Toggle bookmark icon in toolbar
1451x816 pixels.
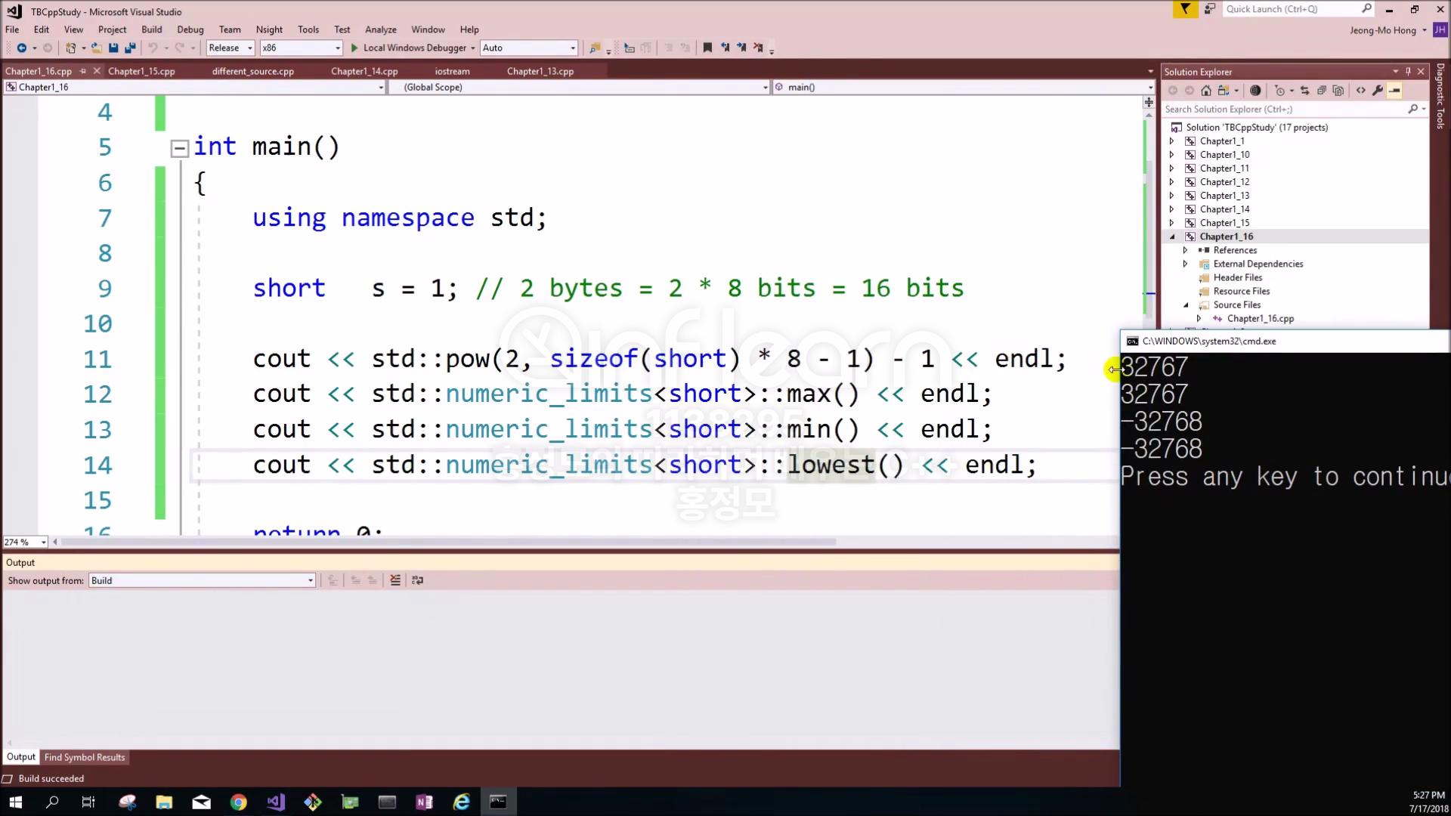point(707,48)
